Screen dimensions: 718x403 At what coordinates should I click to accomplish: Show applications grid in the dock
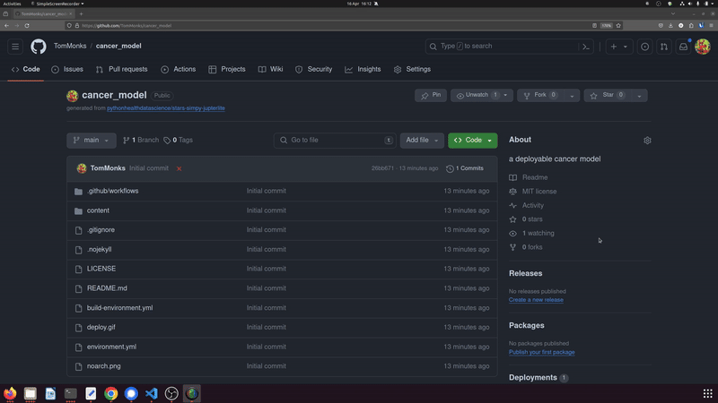pos(707,393)
